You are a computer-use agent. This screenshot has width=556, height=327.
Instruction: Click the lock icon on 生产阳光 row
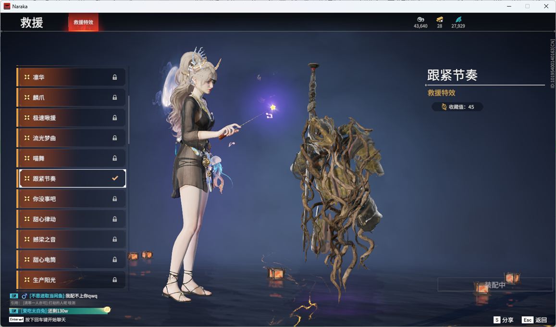(114, 279)
